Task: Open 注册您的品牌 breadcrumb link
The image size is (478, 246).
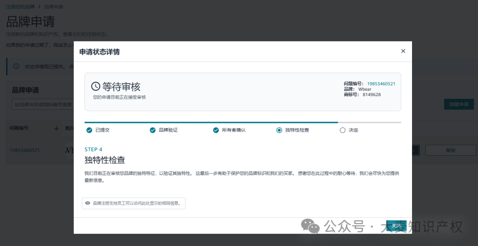Action: 20,6
